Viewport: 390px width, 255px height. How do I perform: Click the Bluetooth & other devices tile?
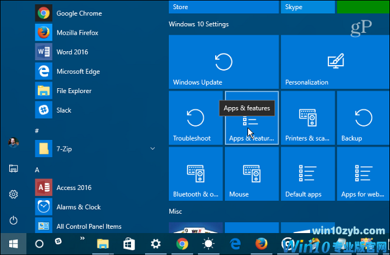[195, 174]
